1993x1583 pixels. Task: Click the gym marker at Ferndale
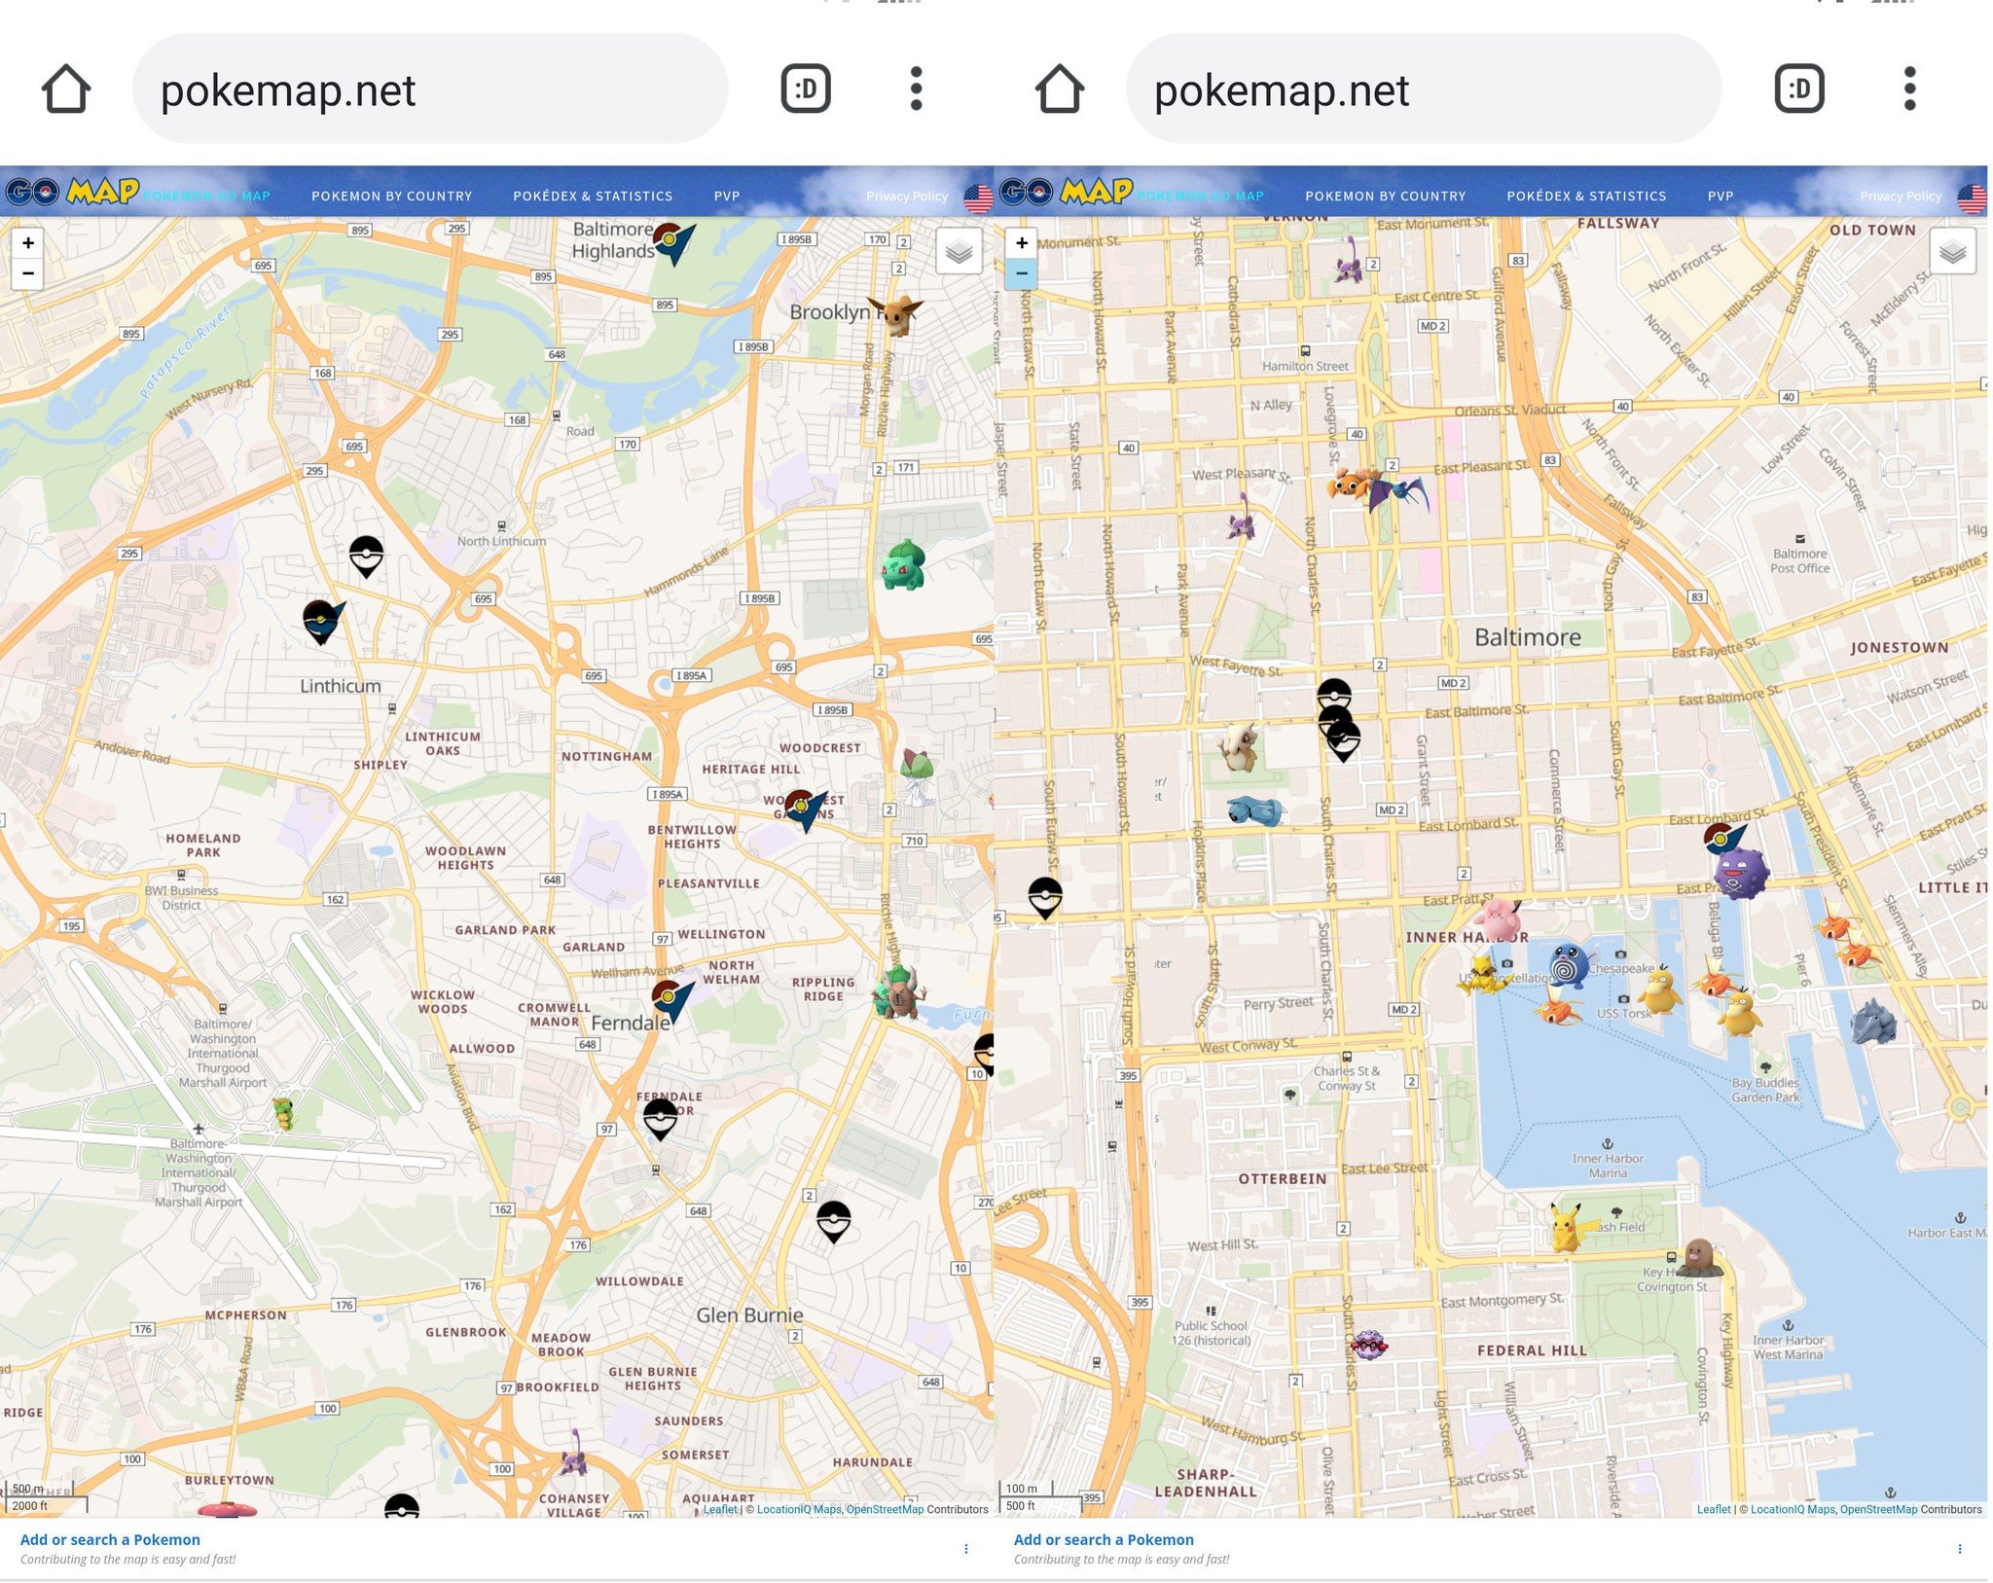point(671,1002)
